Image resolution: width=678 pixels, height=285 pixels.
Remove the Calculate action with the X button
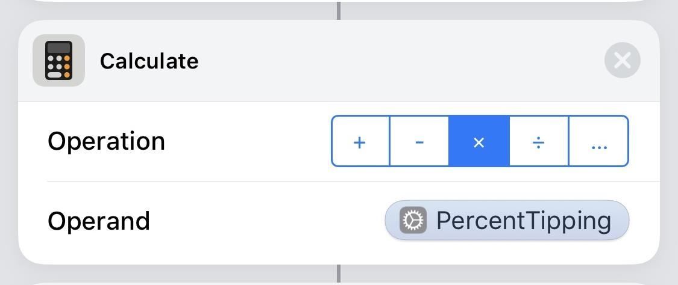pos(622,60)
